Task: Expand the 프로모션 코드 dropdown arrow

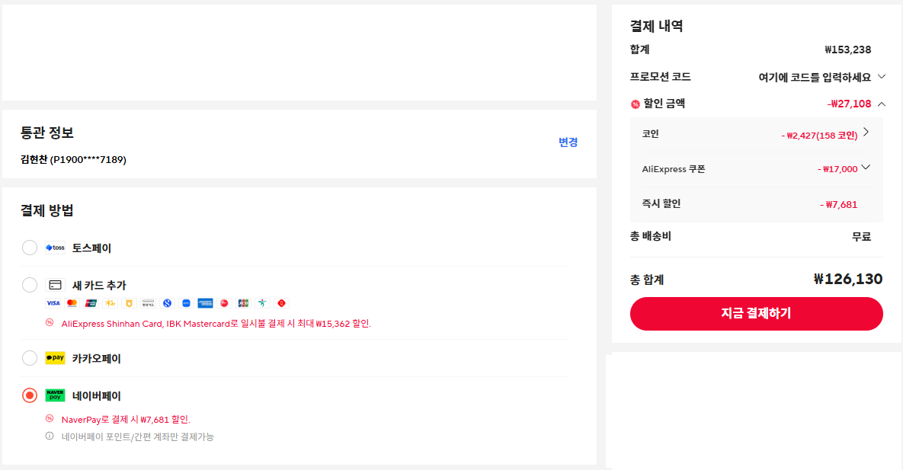Action: (x=882, y=77)
